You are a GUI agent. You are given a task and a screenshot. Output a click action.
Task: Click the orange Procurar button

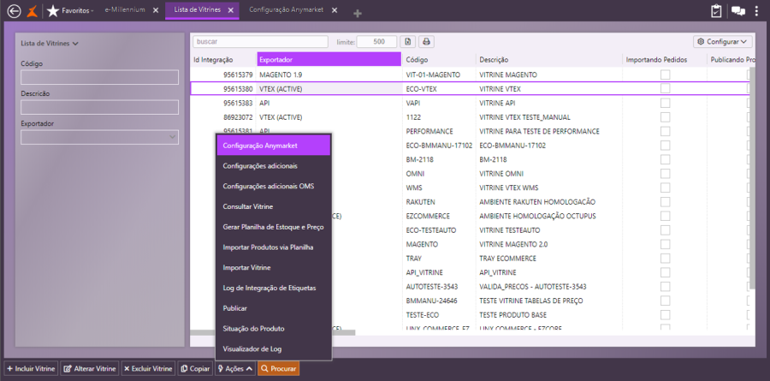pyautogui.click(x=278, y=368)
